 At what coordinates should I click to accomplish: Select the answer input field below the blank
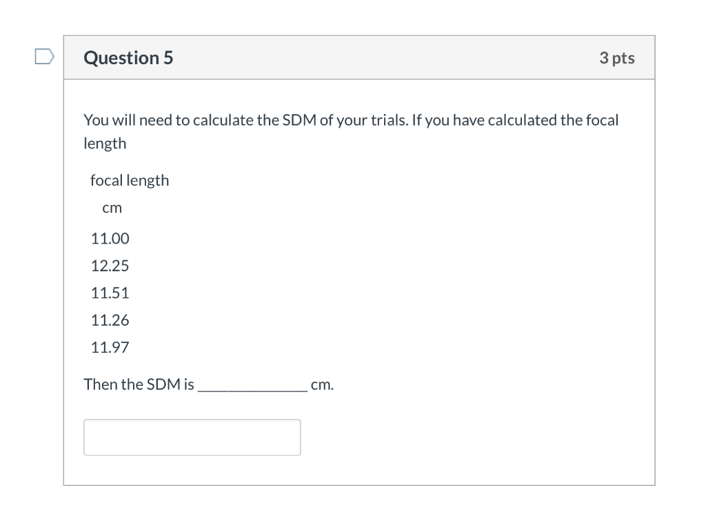[x=192, y=437]
